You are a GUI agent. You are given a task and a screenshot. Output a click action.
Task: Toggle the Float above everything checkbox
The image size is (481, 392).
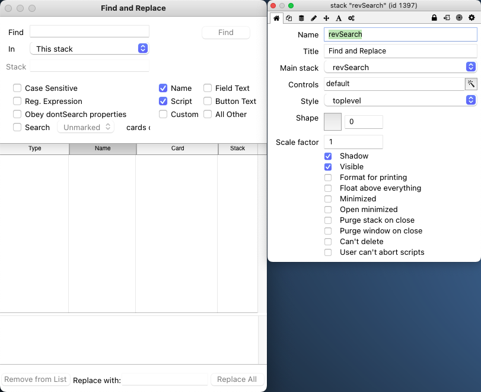(328, 188)
